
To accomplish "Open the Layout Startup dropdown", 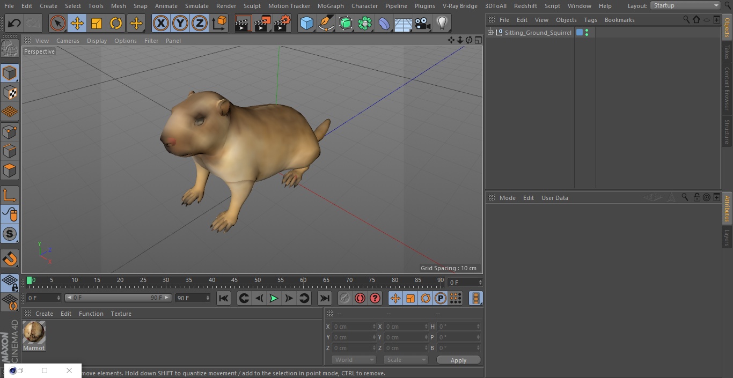I will [x=685, y=5].
